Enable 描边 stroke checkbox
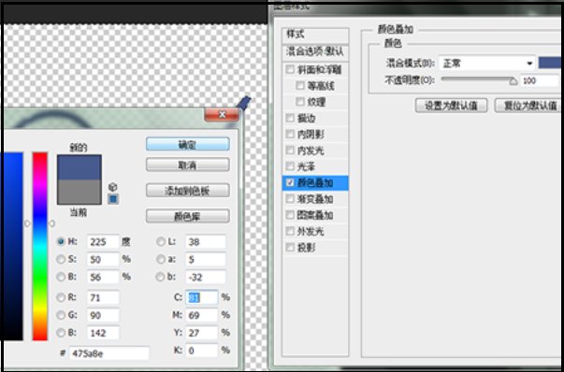The image size is (564, 372). coord(290,118)
